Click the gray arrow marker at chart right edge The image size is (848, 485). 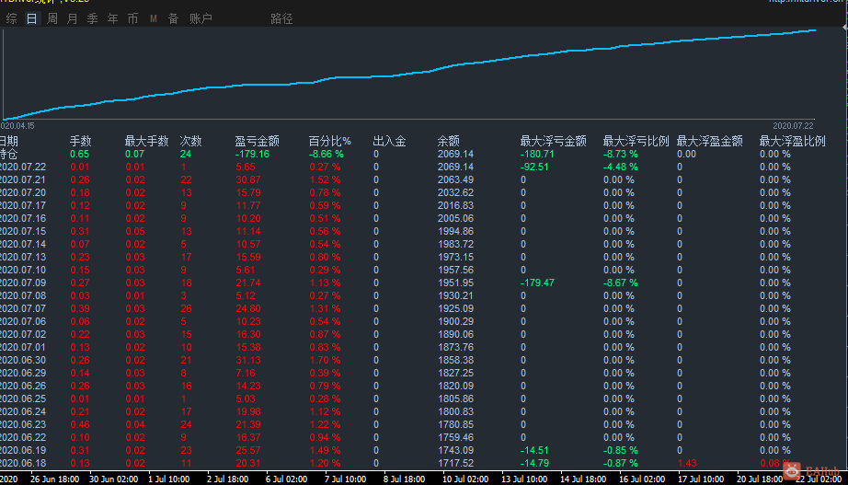[x=844, y=27]
